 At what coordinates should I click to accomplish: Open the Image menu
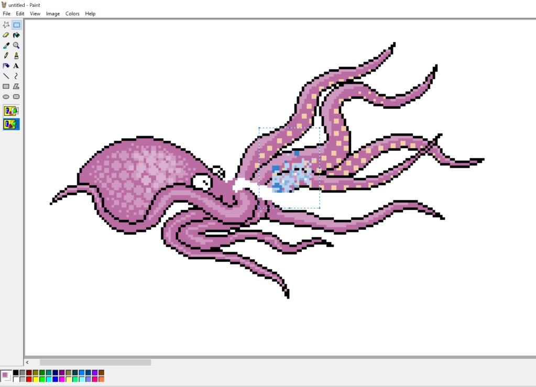(53, 14)
